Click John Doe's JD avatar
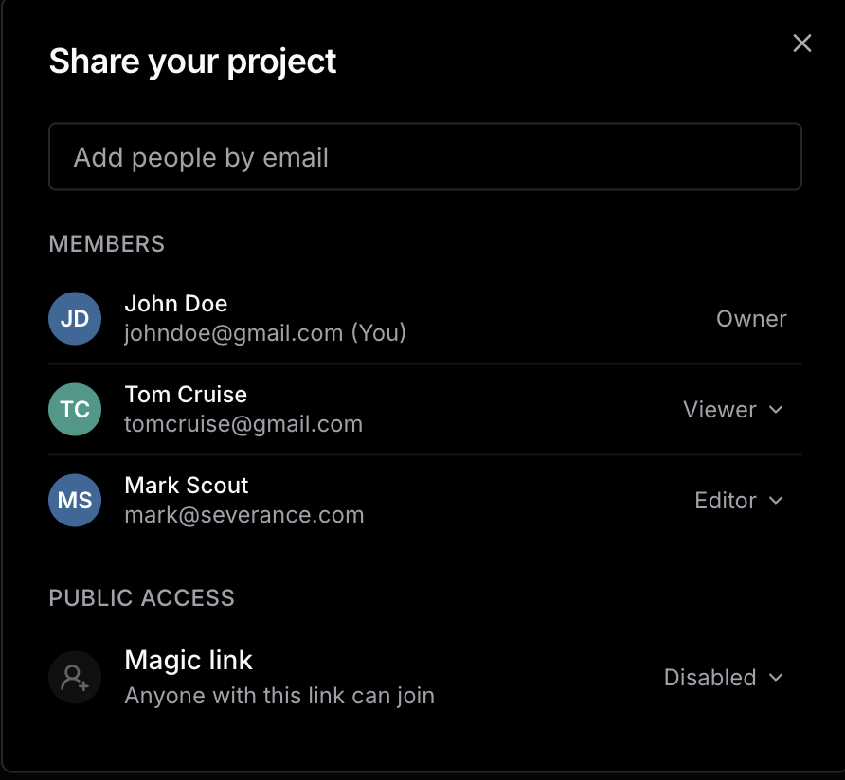The height and width of the screenshot is (780, 845). coord(75,319)
